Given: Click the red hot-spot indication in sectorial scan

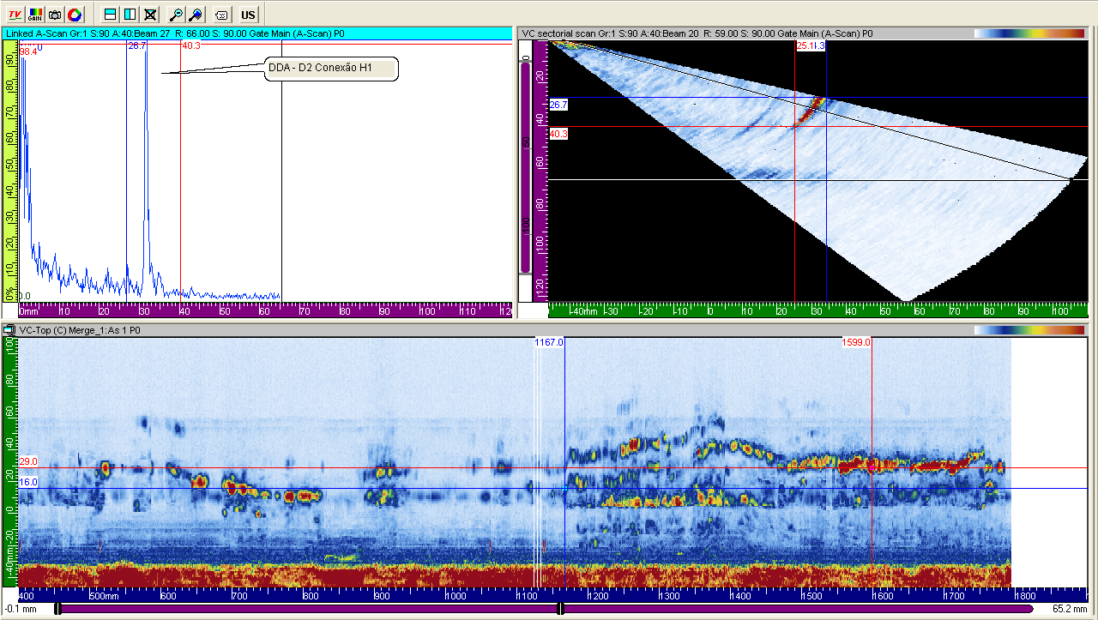Looking at the screenshot, I should click(809, 111).
